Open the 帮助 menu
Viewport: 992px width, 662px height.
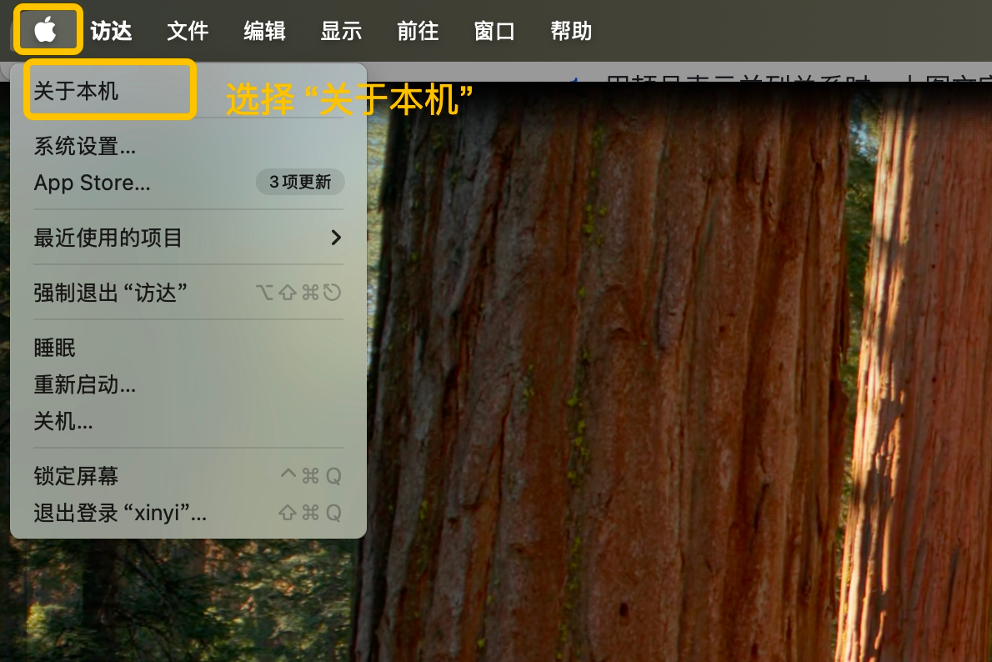[x=571, y=32]
